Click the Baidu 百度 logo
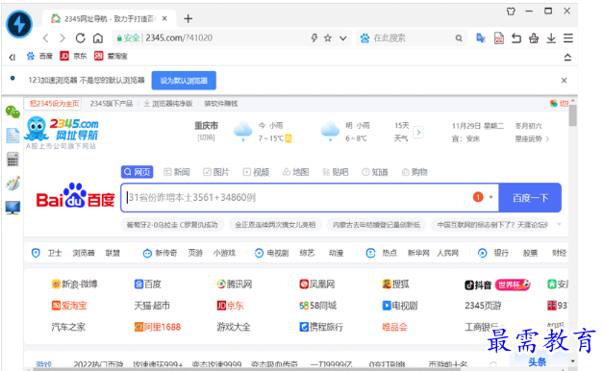 pyautogui.click(x=75, y=195)
